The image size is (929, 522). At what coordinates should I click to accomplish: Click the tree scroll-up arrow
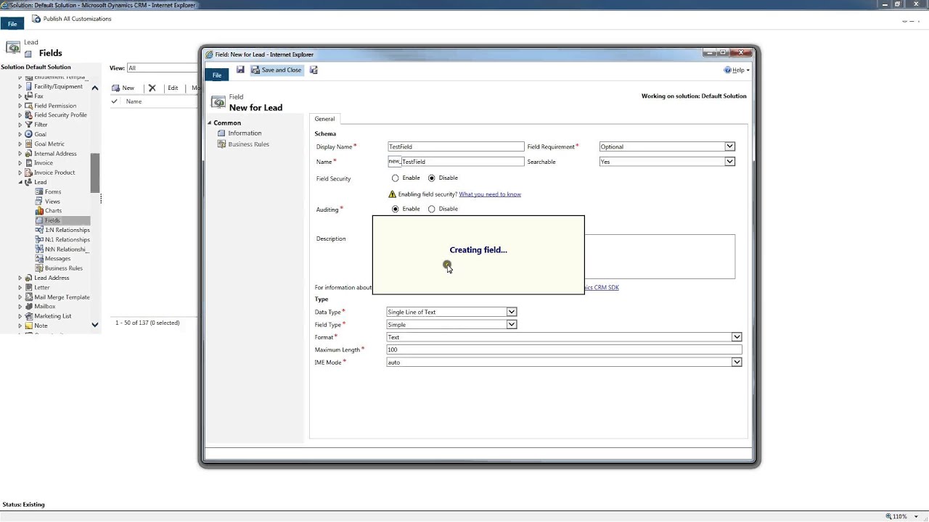point(95,88)
